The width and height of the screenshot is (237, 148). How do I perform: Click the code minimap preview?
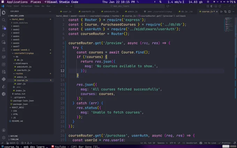pos(229,25)
